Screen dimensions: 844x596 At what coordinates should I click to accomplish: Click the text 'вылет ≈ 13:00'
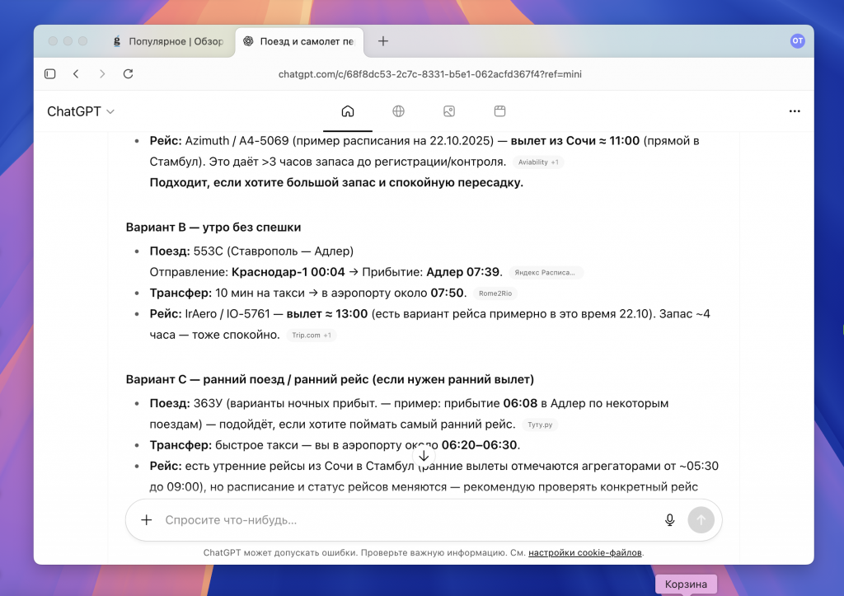coord(326,314)
